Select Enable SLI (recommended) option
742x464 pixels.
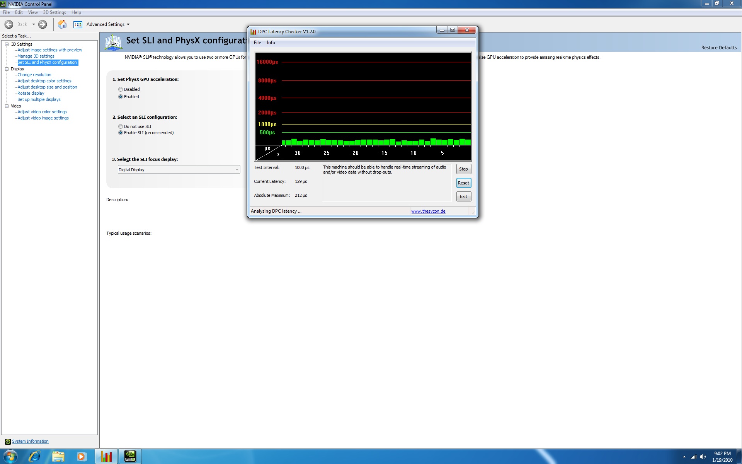[121, 133]
